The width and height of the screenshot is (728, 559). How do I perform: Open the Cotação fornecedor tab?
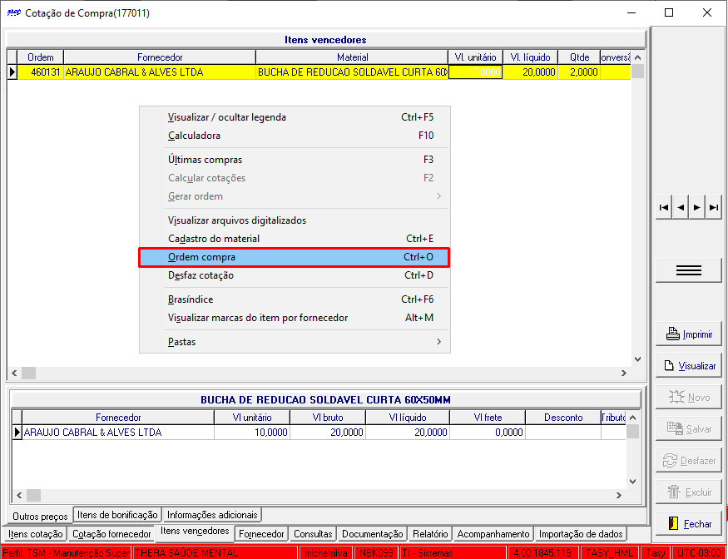[x=111, y=534]
